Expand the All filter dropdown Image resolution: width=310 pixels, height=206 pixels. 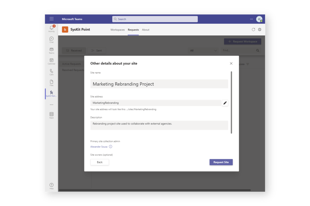[x=203, y=50]
